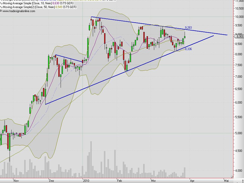
Task: Click the Feb date axis label
Action: pyautogui.click(x=119, y=181)
